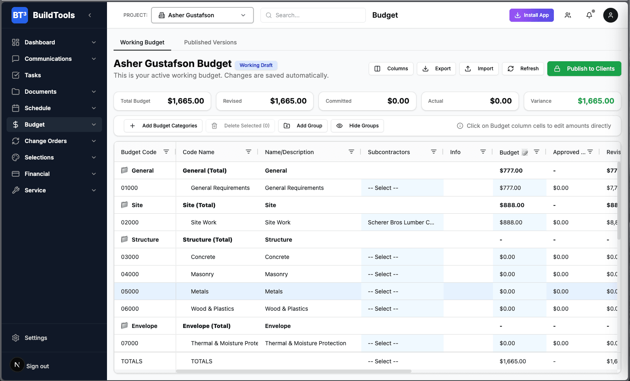Switch to the Published Versions tab
The height and width of the screenshot is (381, 630).
point(210,42)
